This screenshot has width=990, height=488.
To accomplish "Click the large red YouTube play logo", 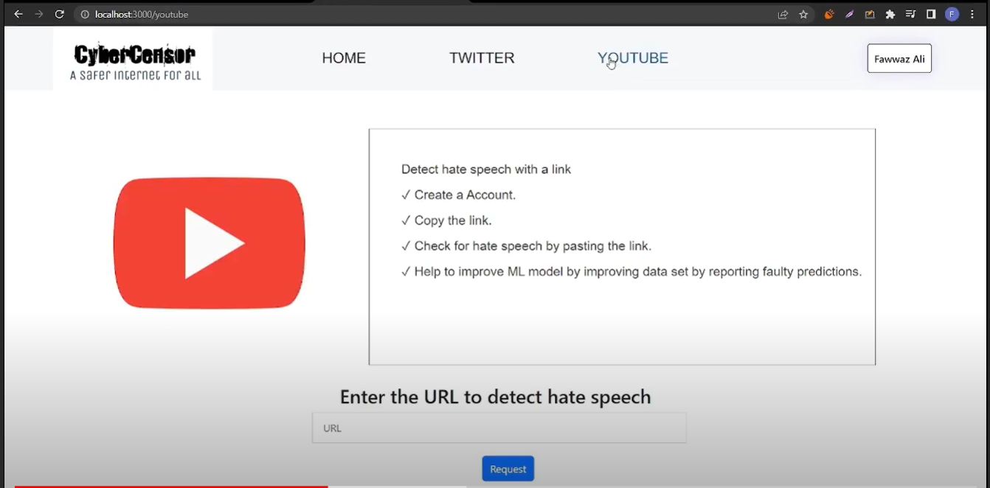I will [x=210, y=243].
